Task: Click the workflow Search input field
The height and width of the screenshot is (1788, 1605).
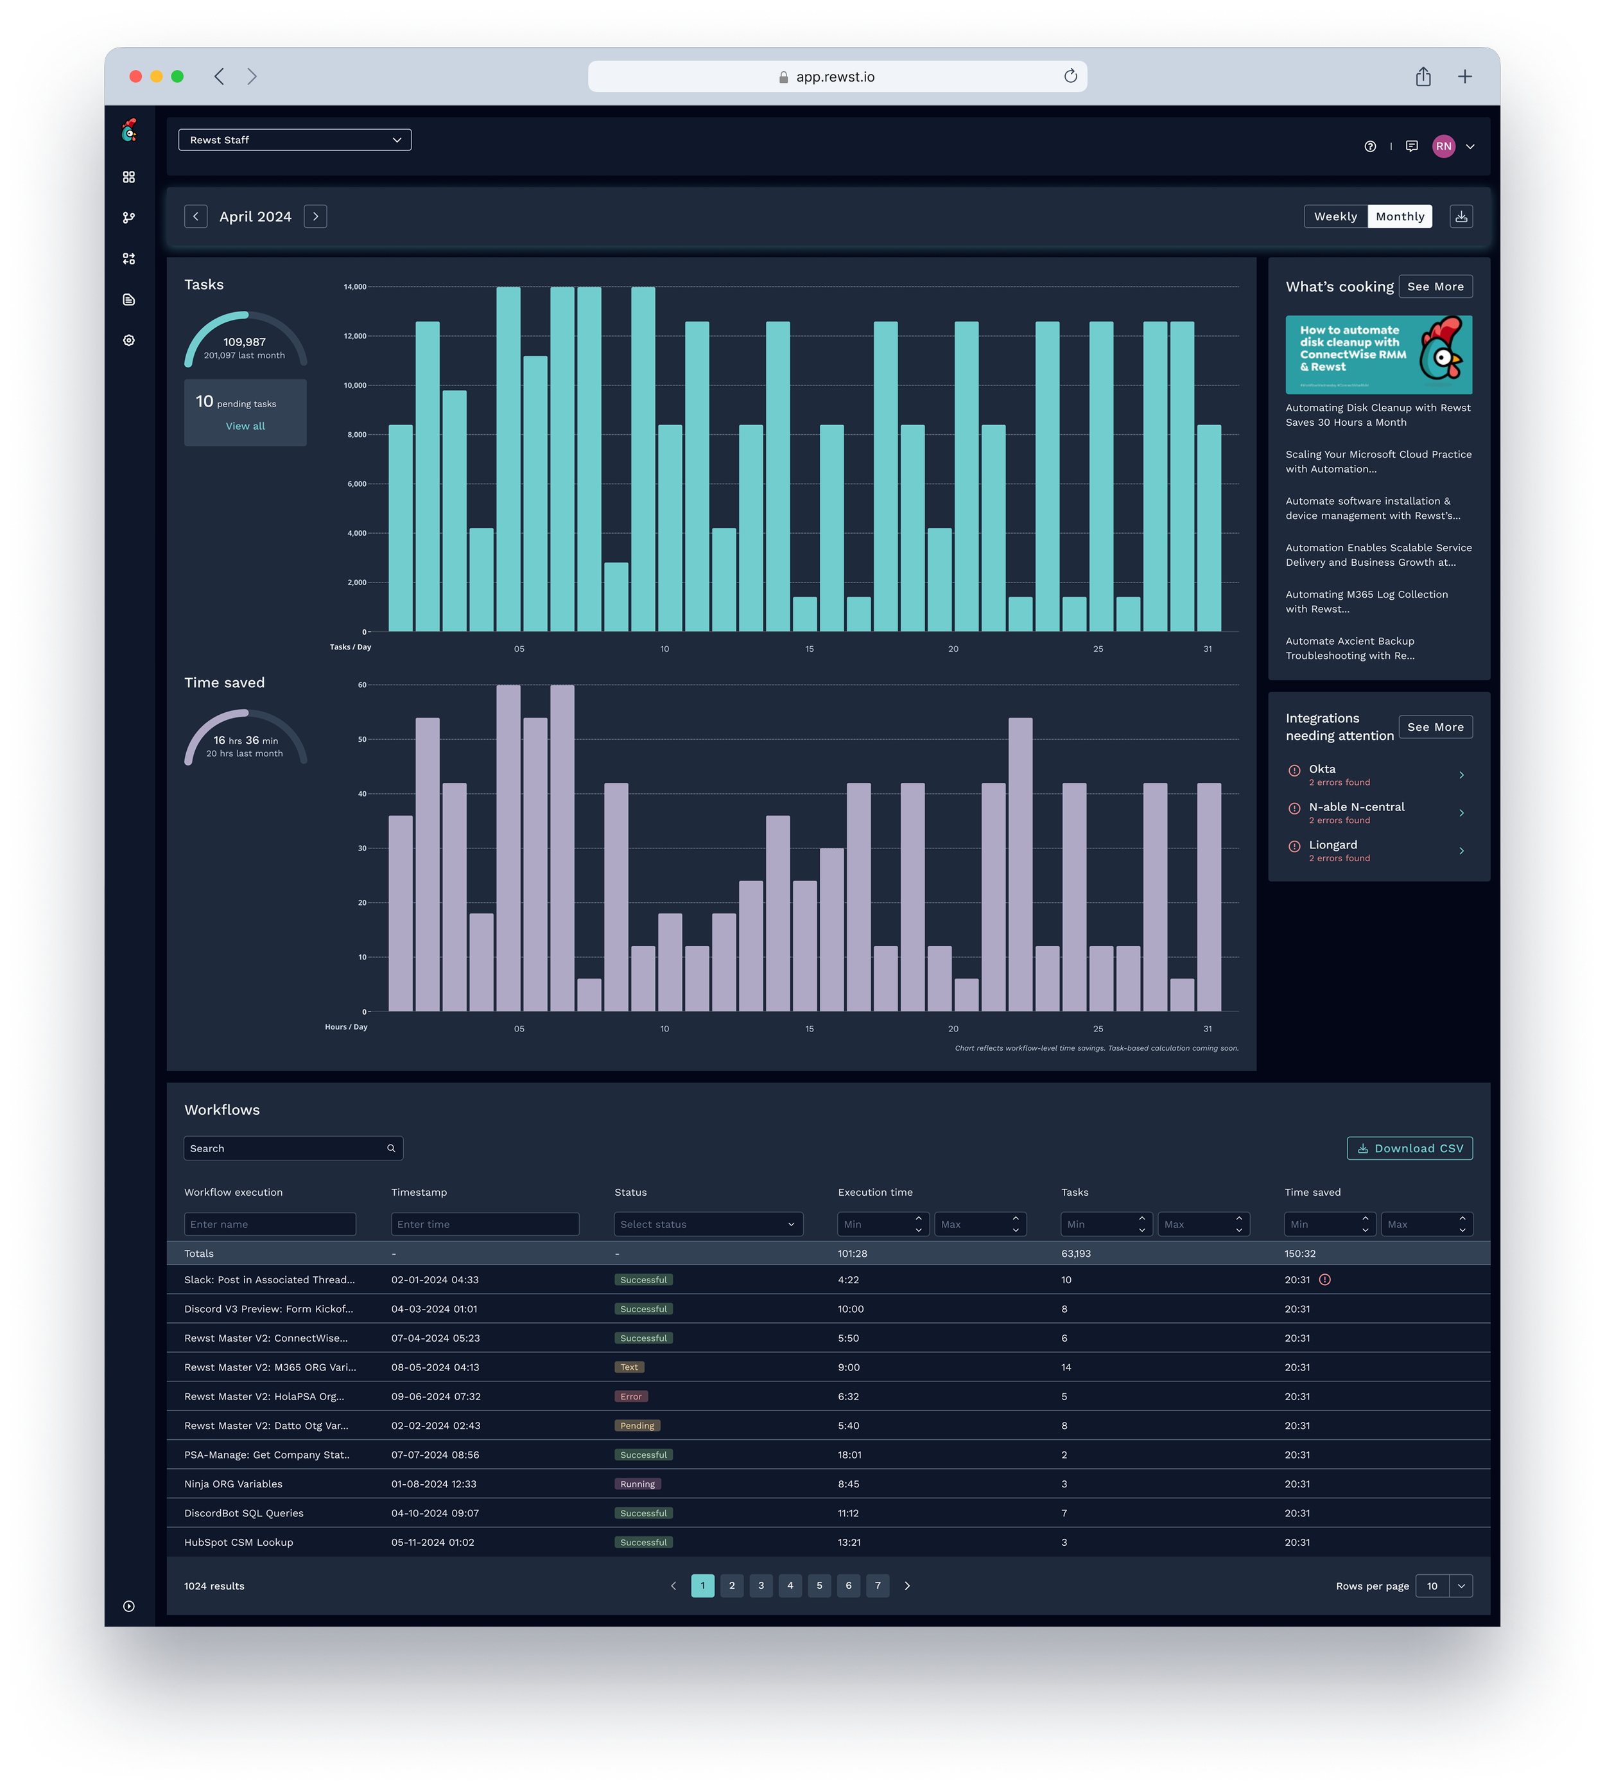Action: pos(284,1148)
